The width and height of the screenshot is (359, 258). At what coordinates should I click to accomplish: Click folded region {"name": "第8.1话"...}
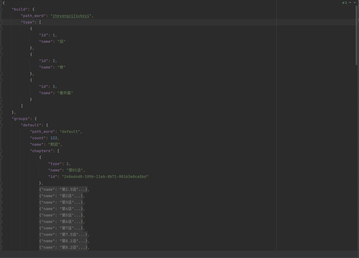coord(63,241)
